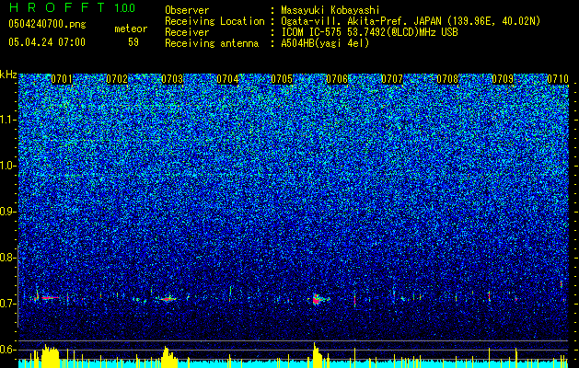Click the 0.6 kHz axis label
This screenshot has height=368, width=579.
(x=7, y=350)
